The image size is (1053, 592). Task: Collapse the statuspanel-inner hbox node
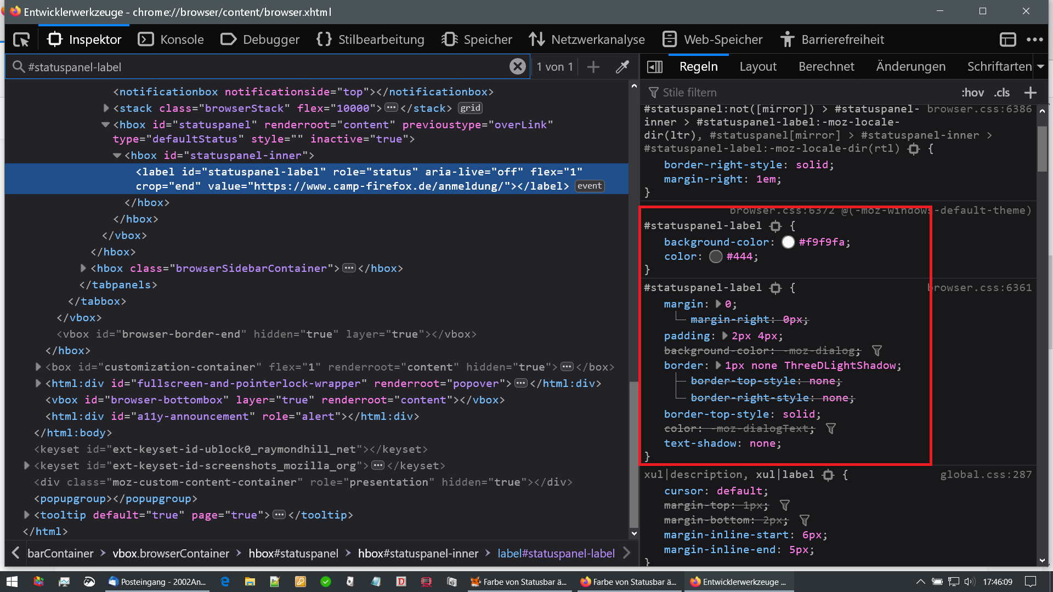tap(117, 156)
